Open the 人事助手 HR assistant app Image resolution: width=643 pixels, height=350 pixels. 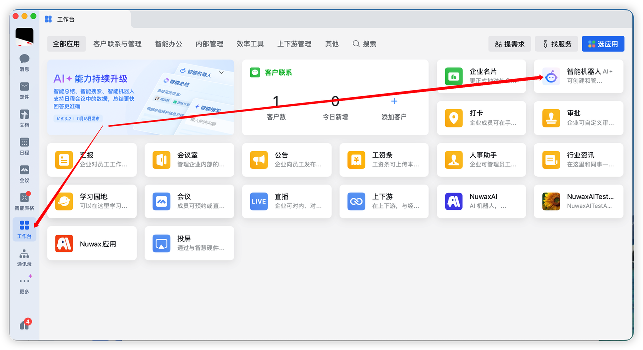tap(481, 160)
